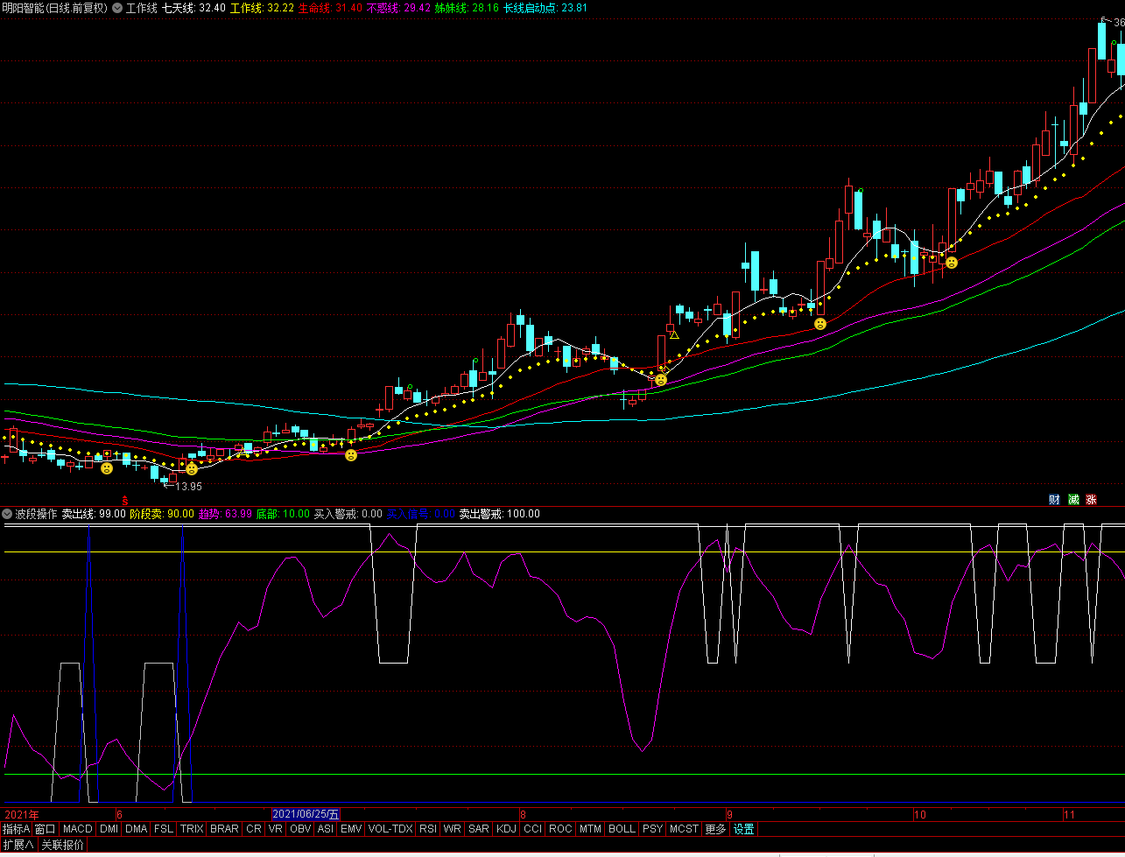Open the 更多 more indicators button
The height and width of the screenshot is (857, 1125).
click(715, 829)
